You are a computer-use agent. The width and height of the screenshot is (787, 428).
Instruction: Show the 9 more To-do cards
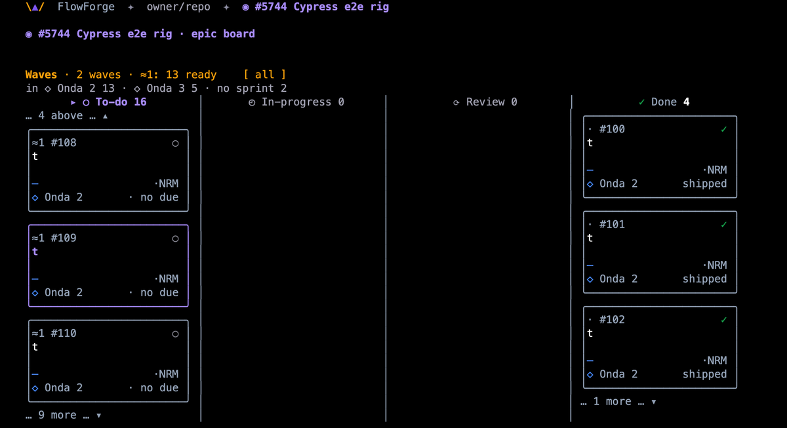point(64,416)
